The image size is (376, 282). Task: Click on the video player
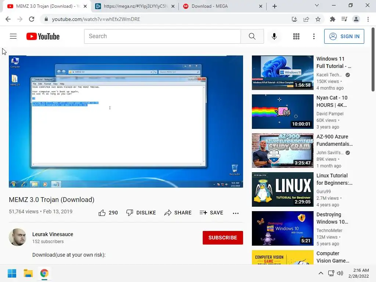pyautogui.click(x=126, y=122)
